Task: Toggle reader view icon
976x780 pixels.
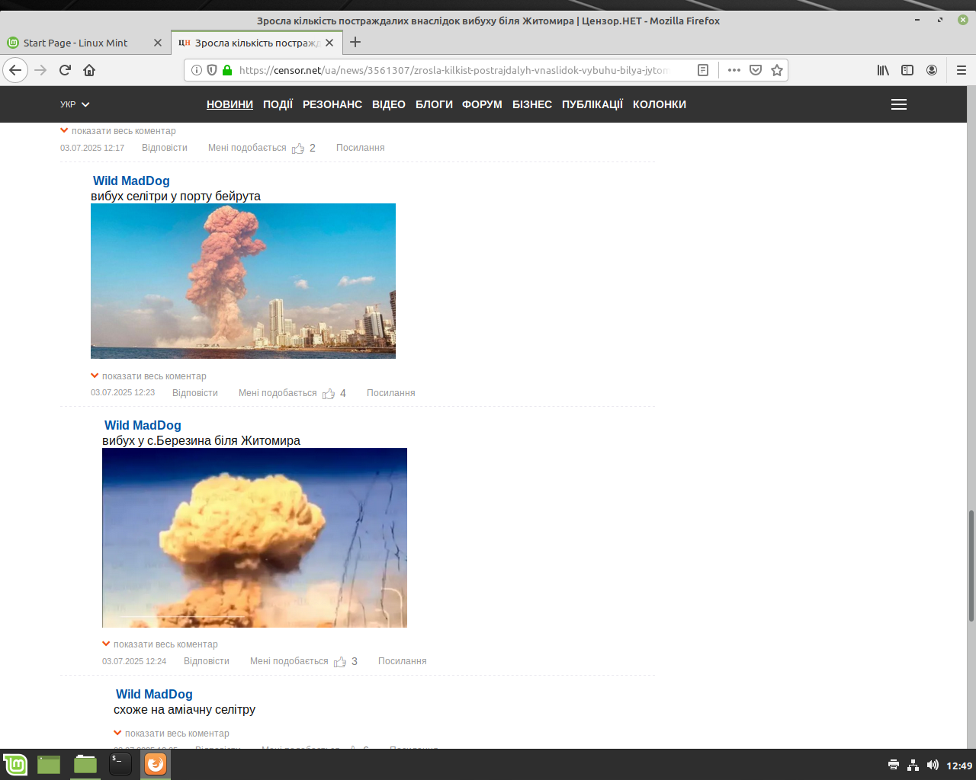Action: pyautogui.click(x=703, y=70)
